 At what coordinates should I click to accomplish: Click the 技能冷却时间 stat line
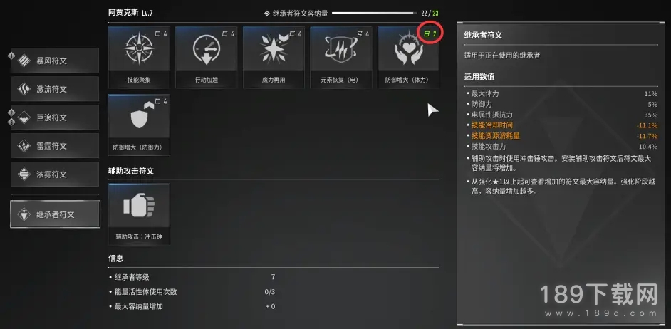click(562, 125)
